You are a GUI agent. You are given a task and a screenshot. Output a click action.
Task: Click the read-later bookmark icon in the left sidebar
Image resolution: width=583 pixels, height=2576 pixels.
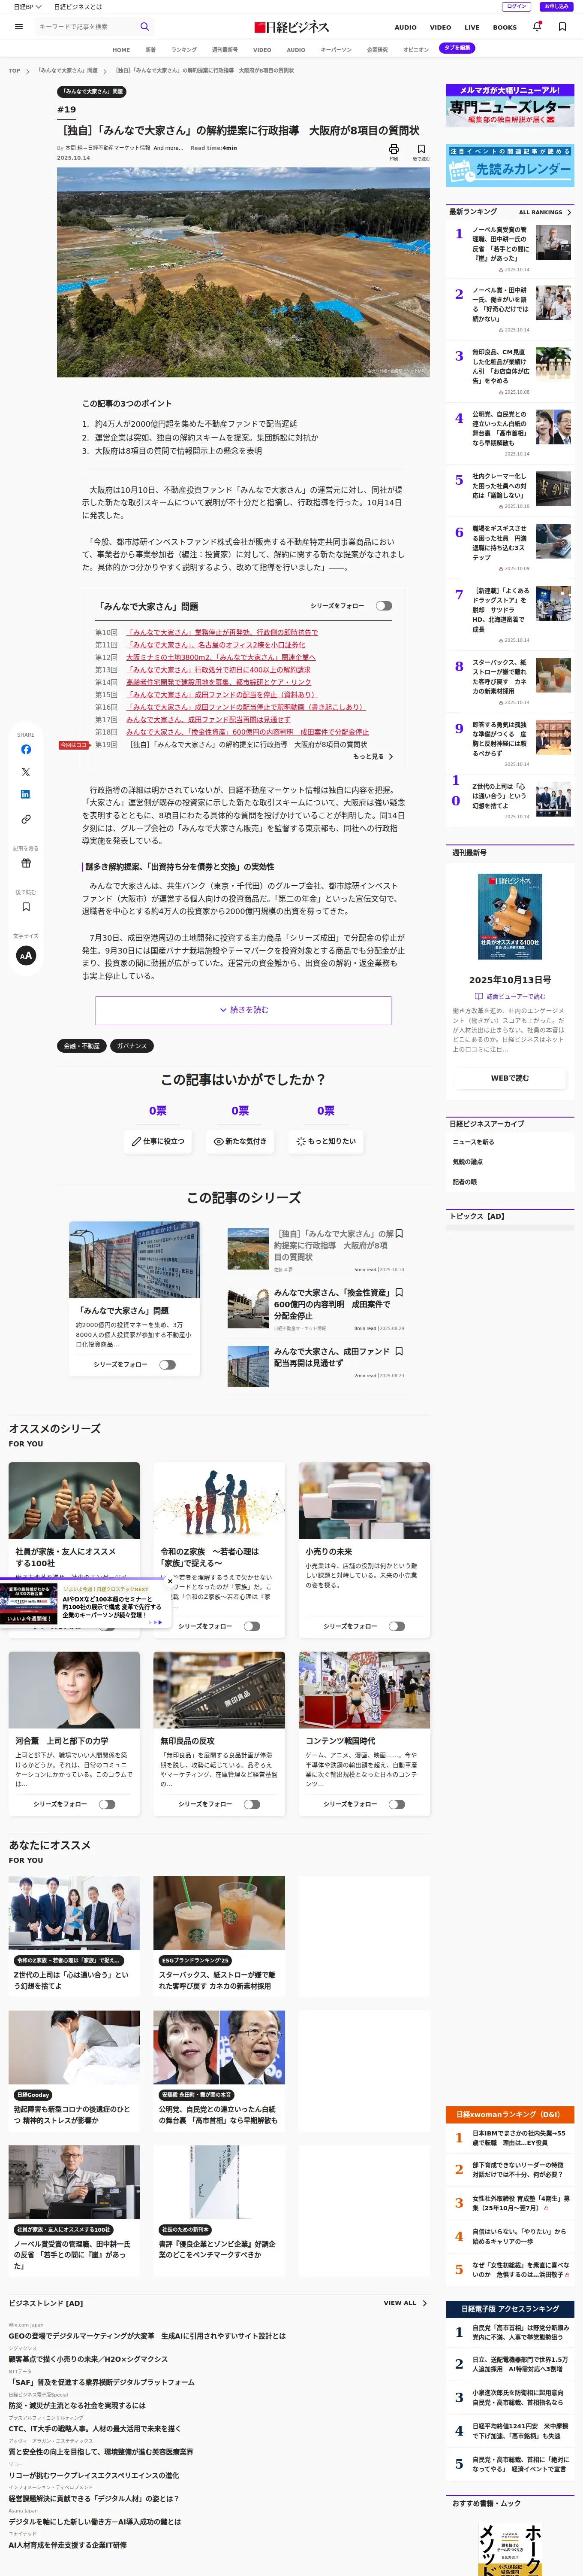(26, 907)
